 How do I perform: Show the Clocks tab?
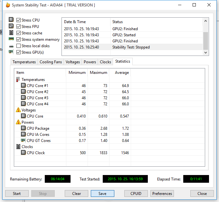pos(105,62)
